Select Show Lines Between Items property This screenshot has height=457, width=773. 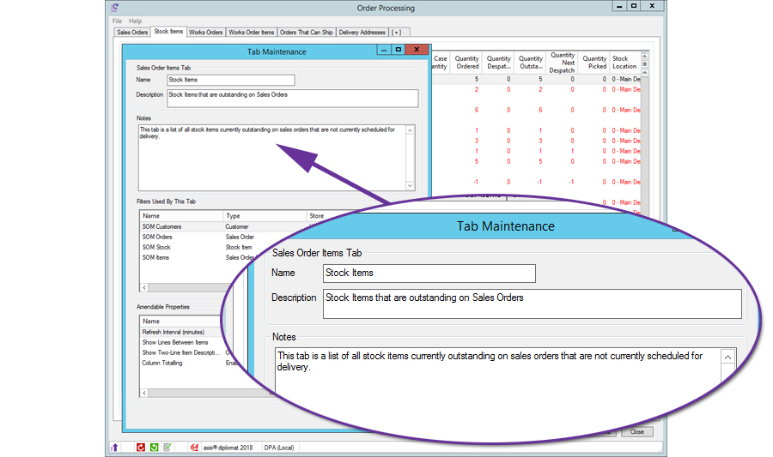180,342
